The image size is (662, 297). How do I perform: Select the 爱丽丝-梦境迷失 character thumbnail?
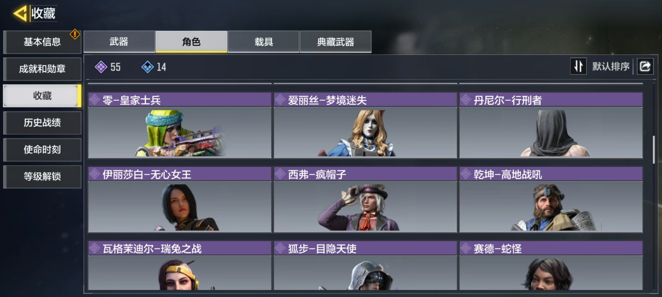(365, 132)
